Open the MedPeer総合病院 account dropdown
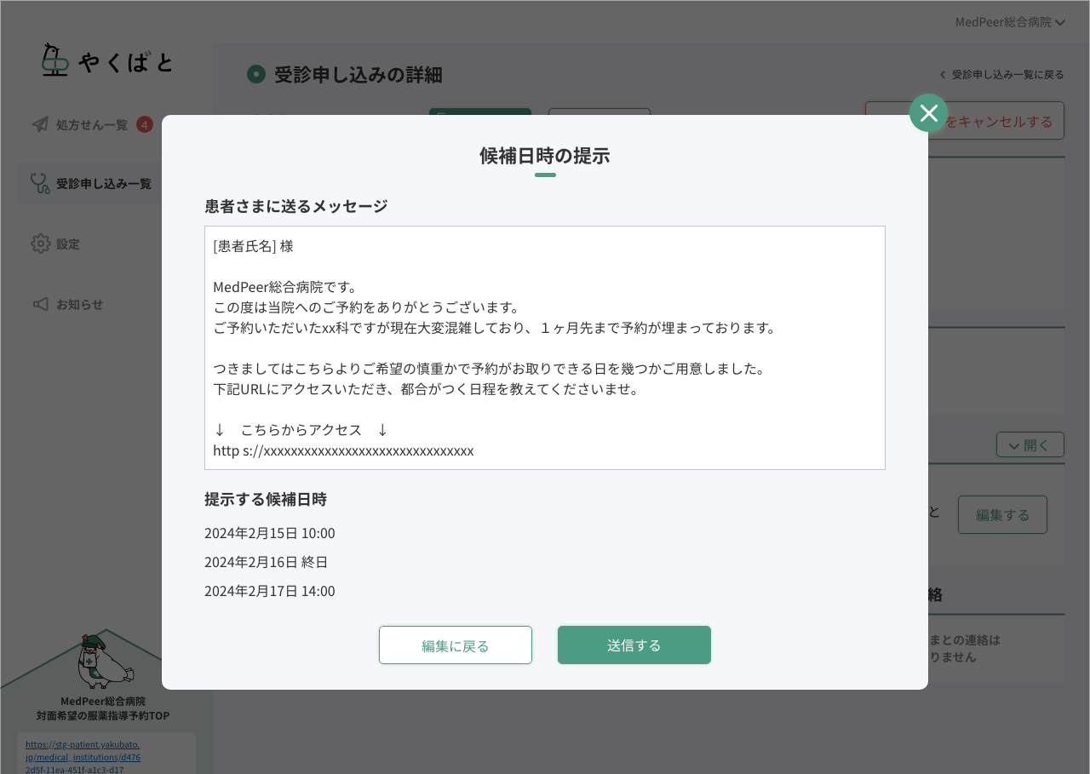This screenshot has height=774, width=1090. 1010,22
